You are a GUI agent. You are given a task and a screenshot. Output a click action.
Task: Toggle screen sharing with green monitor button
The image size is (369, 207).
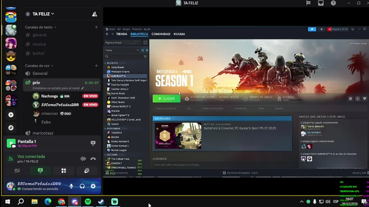pos(40,170)
